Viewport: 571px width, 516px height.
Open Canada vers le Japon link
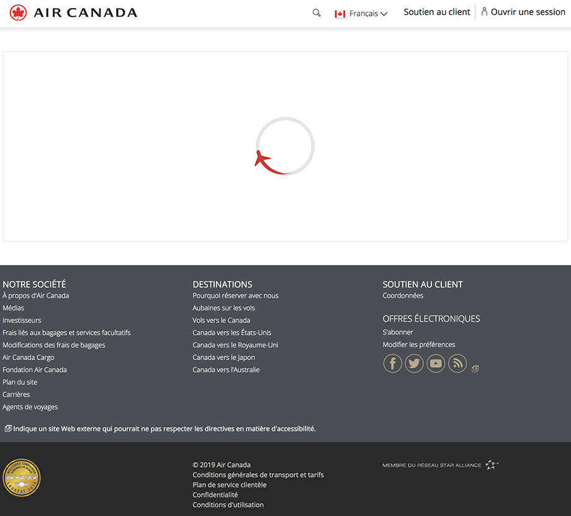click(223, 358)
